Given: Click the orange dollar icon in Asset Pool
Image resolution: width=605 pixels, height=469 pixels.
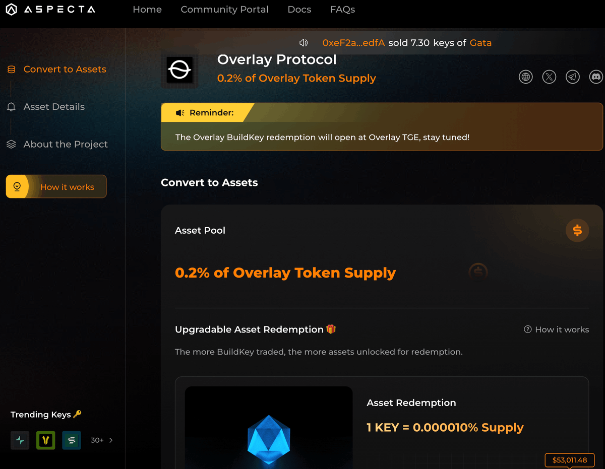Looking at the screenshot, I should (577, 231).
